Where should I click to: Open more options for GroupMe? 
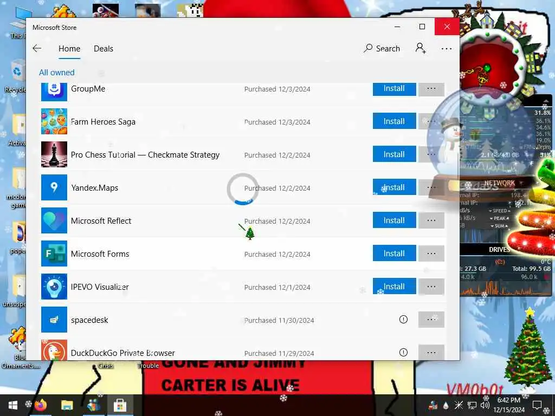431,89
